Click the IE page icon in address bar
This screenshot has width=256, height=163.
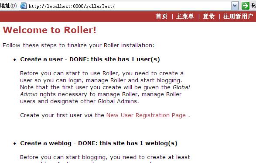24,6
